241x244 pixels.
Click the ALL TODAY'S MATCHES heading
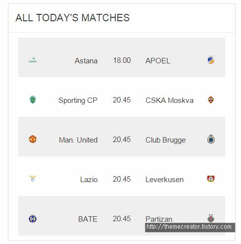click(x=73, y=18)
